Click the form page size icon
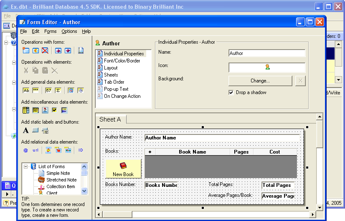 (81, 51)
